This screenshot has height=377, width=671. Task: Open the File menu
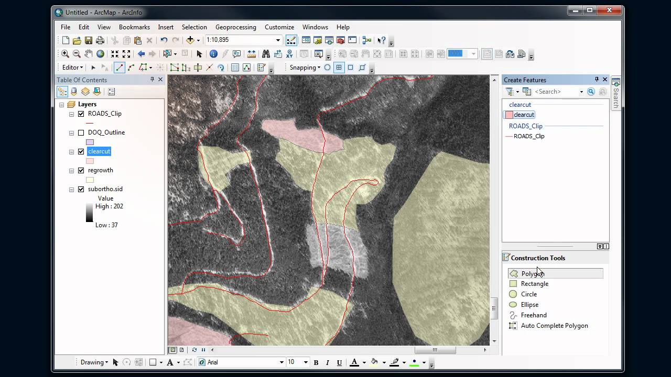tap(66, 27)
